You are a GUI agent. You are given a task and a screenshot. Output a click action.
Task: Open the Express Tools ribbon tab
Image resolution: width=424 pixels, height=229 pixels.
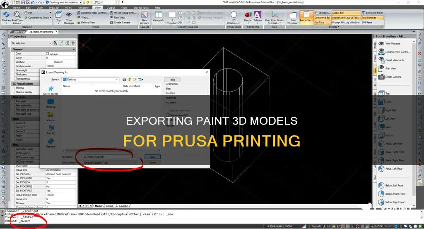tap(141, 7)
